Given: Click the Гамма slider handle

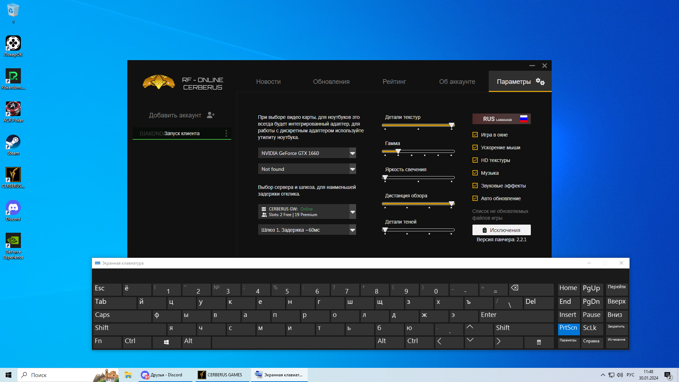Looking at the screenshot, I should [398, 151].
